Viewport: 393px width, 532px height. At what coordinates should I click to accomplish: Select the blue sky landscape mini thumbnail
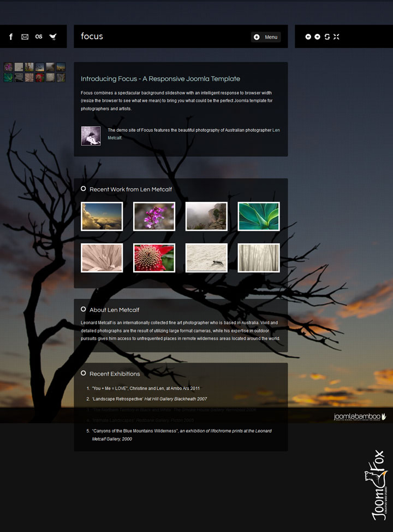point(61,67)
